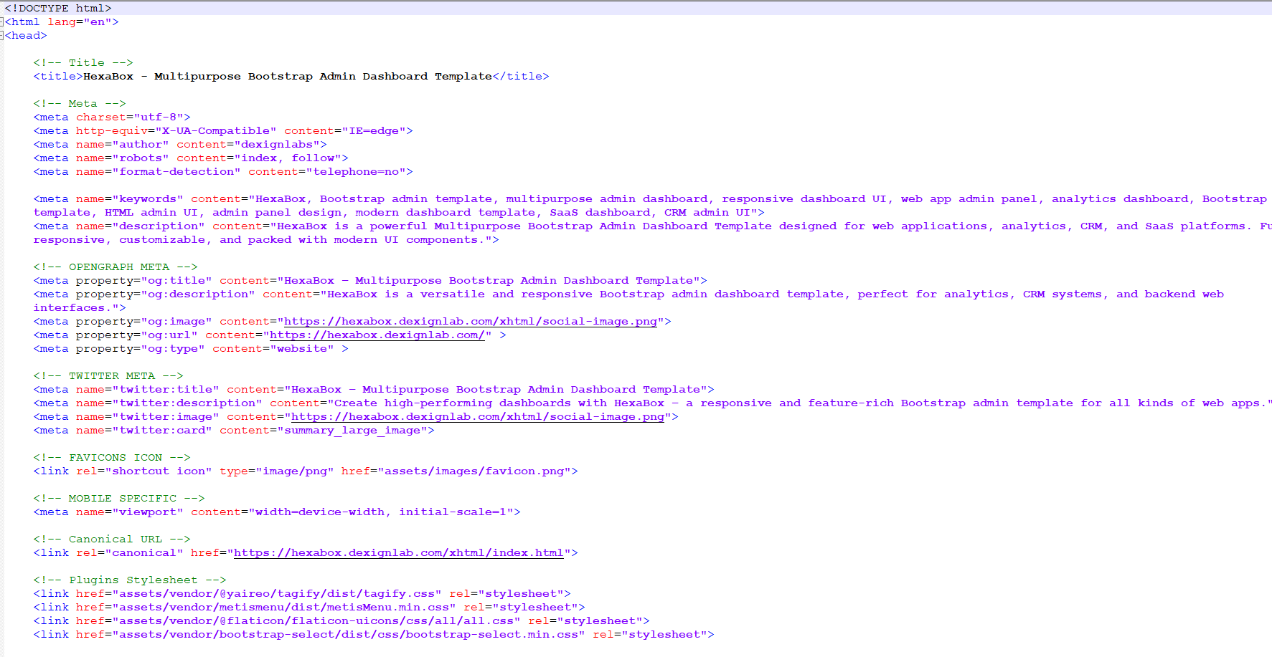This screenshot has width=1272, height=657.
Task: Click the rel value "canonical"
Action: (x=144, y=553)
